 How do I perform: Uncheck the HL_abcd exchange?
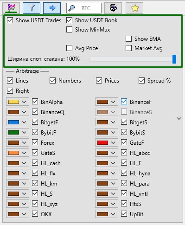click(124, 153)
